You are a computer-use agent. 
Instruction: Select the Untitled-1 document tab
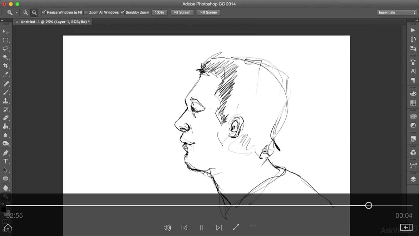[x=55, y=22]
